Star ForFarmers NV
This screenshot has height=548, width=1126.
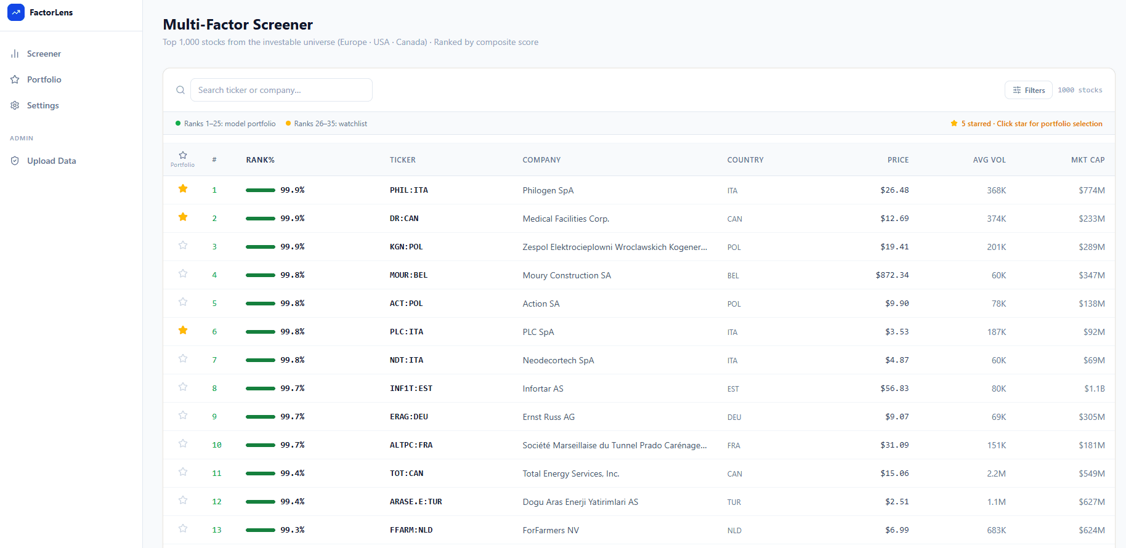pos(183,529)
